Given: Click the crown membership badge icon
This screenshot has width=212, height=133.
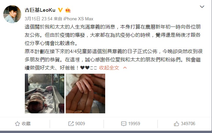Looking at the screenshot, I should [x=68, y=10].
